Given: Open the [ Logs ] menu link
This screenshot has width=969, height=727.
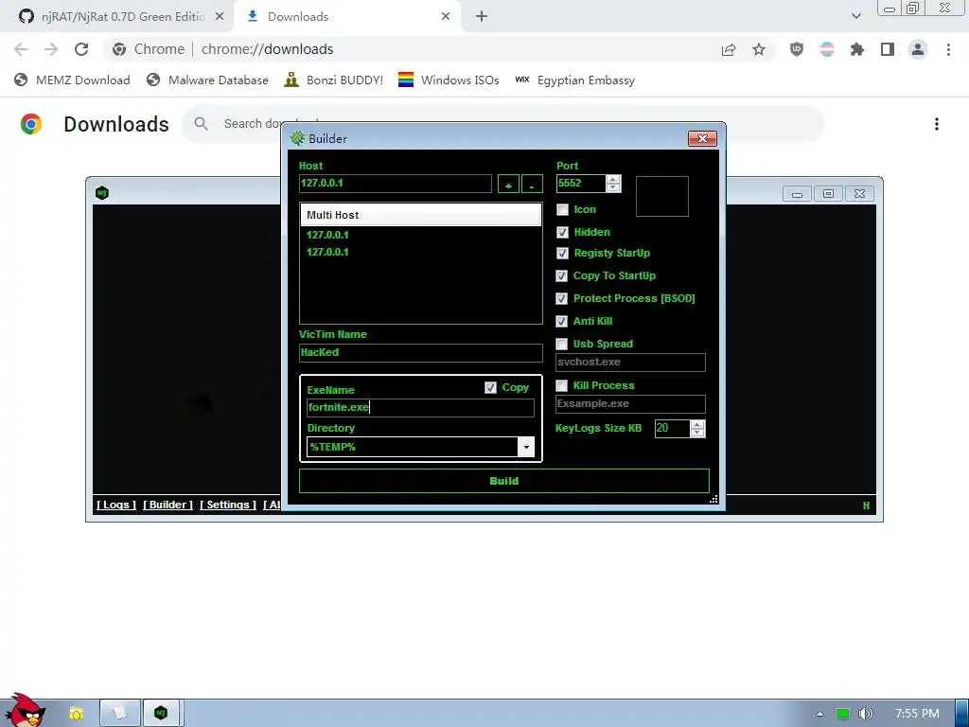Looking at the screenshot, I should pos(116,505).
